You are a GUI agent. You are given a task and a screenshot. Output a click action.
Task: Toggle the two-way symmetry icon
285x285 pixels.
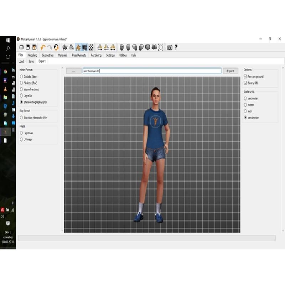pos(113,47)
